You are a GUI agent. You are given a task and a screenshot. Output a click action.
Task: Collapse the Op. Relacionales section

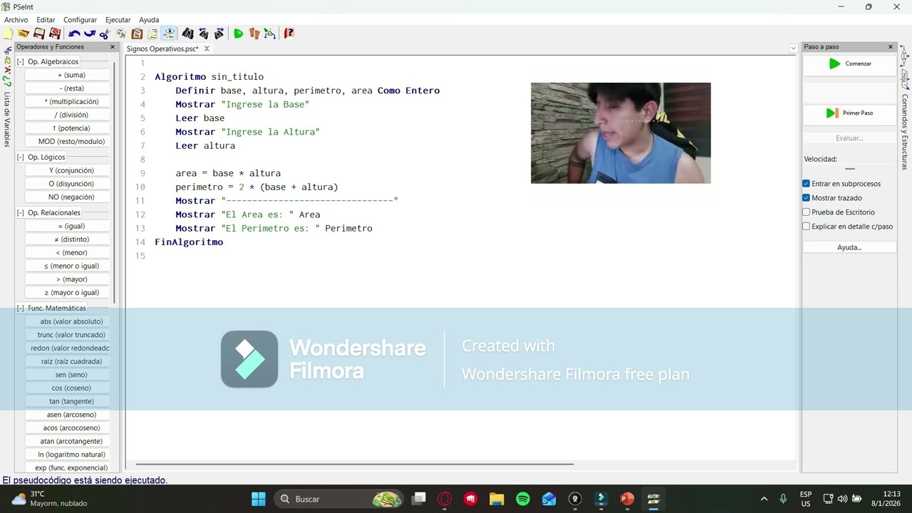pos(21,212)
